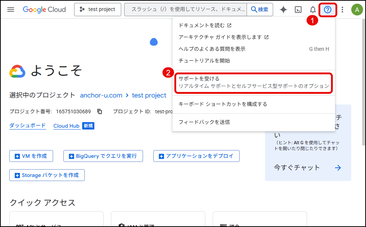
Task: Click the Gemini sparkle icon
Action: (283, 10)
